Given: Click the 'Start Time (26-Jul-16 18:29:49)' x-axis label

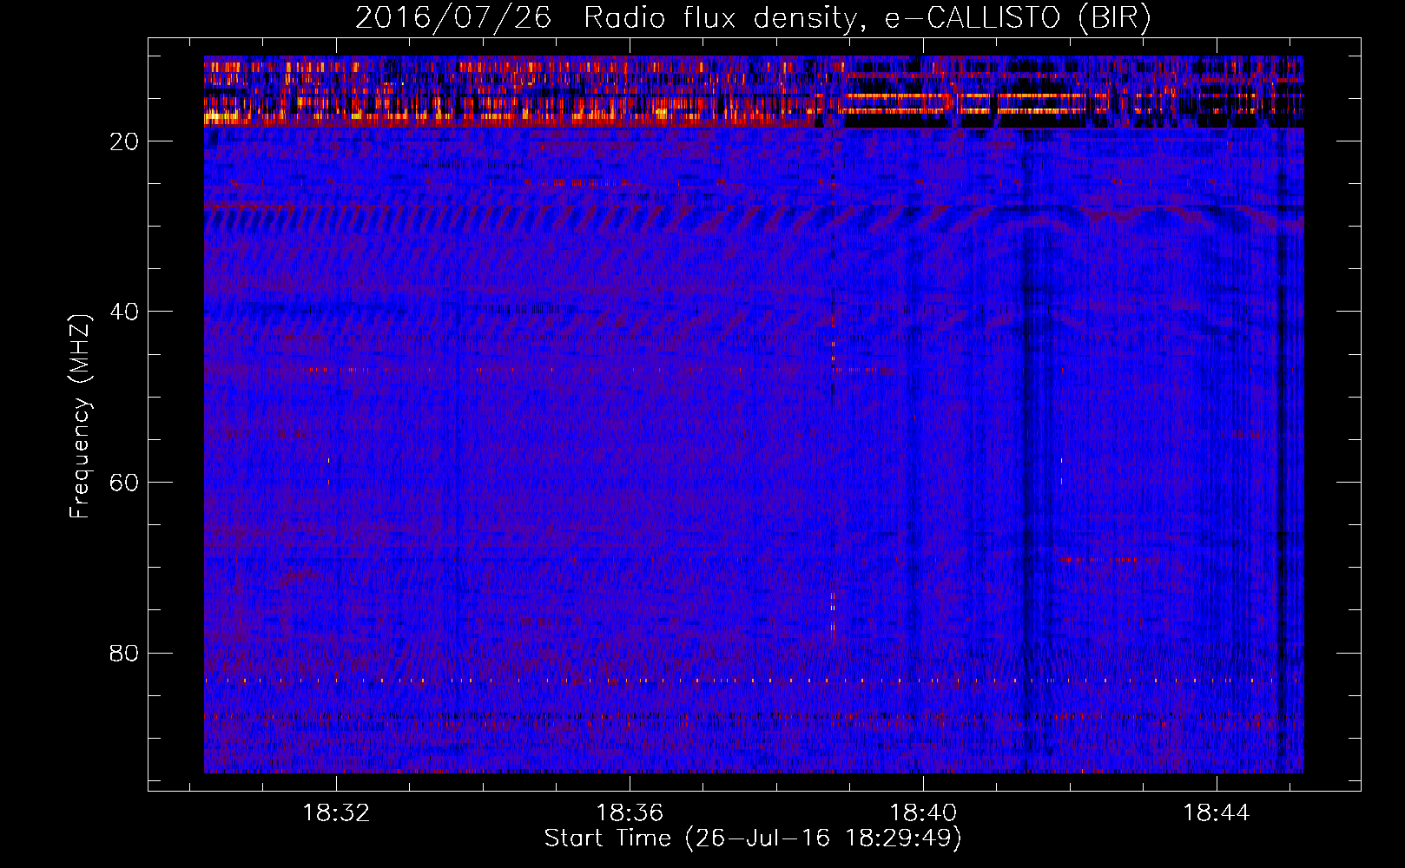Looking at the screenshot, I should [753, 838].
